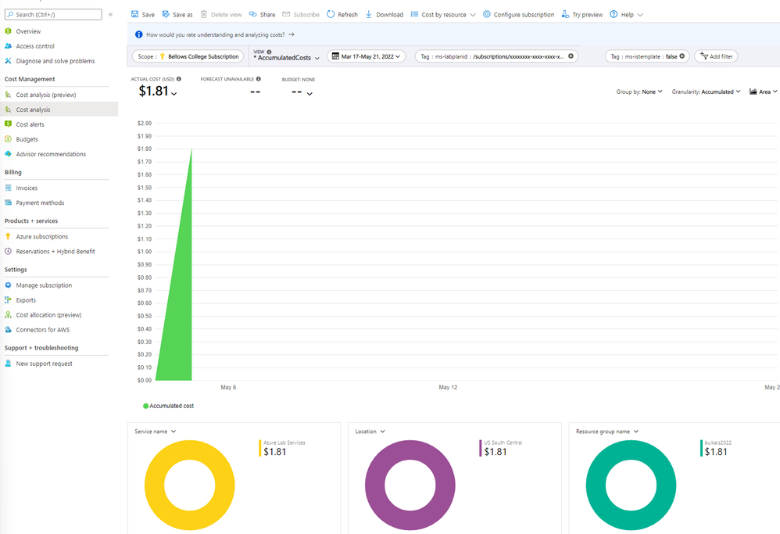
Task: Open the Area chart type dropdown
Action: [764, 91]
